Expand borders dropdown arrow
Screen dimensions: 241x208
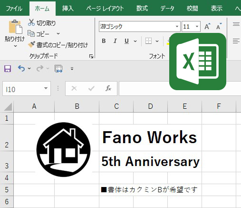[157, 41]
